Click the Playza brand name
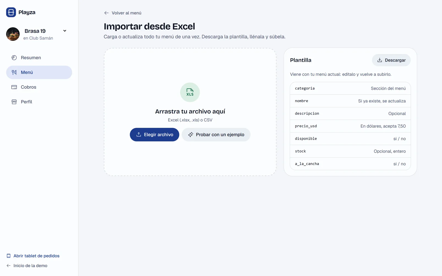The height and width of the screenshot is (276, 442). pyautogui.click(x=27, y=12)
